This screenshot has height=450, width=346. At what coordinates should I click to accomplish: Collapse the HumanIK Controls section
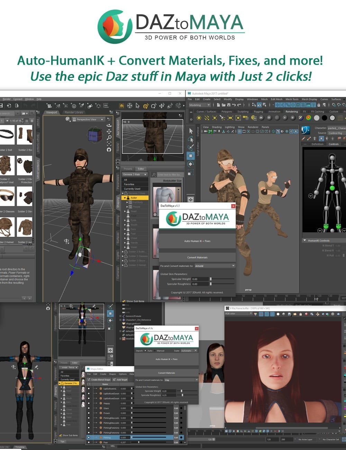[304, 241]
